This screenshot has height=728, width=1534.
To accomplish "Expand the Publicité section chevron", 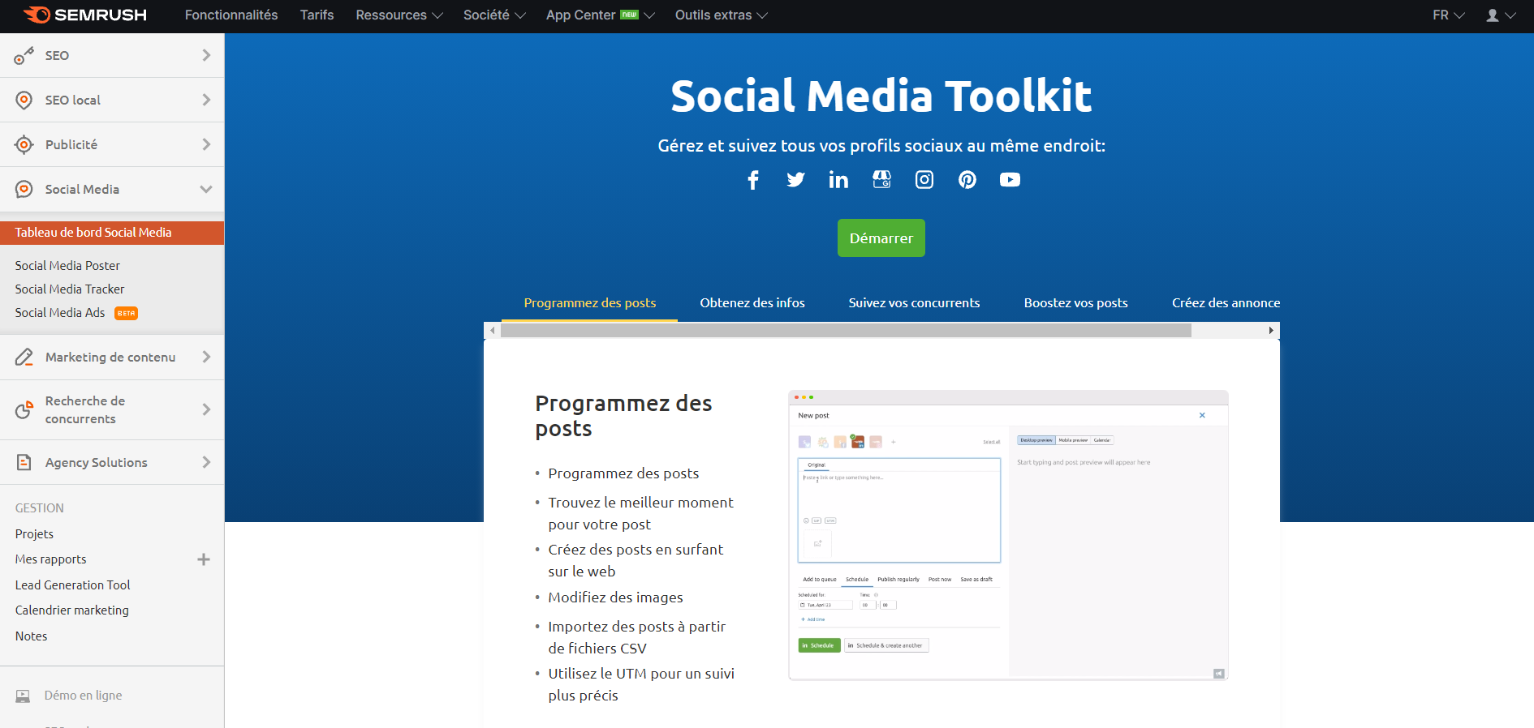I will click(206, 144).
